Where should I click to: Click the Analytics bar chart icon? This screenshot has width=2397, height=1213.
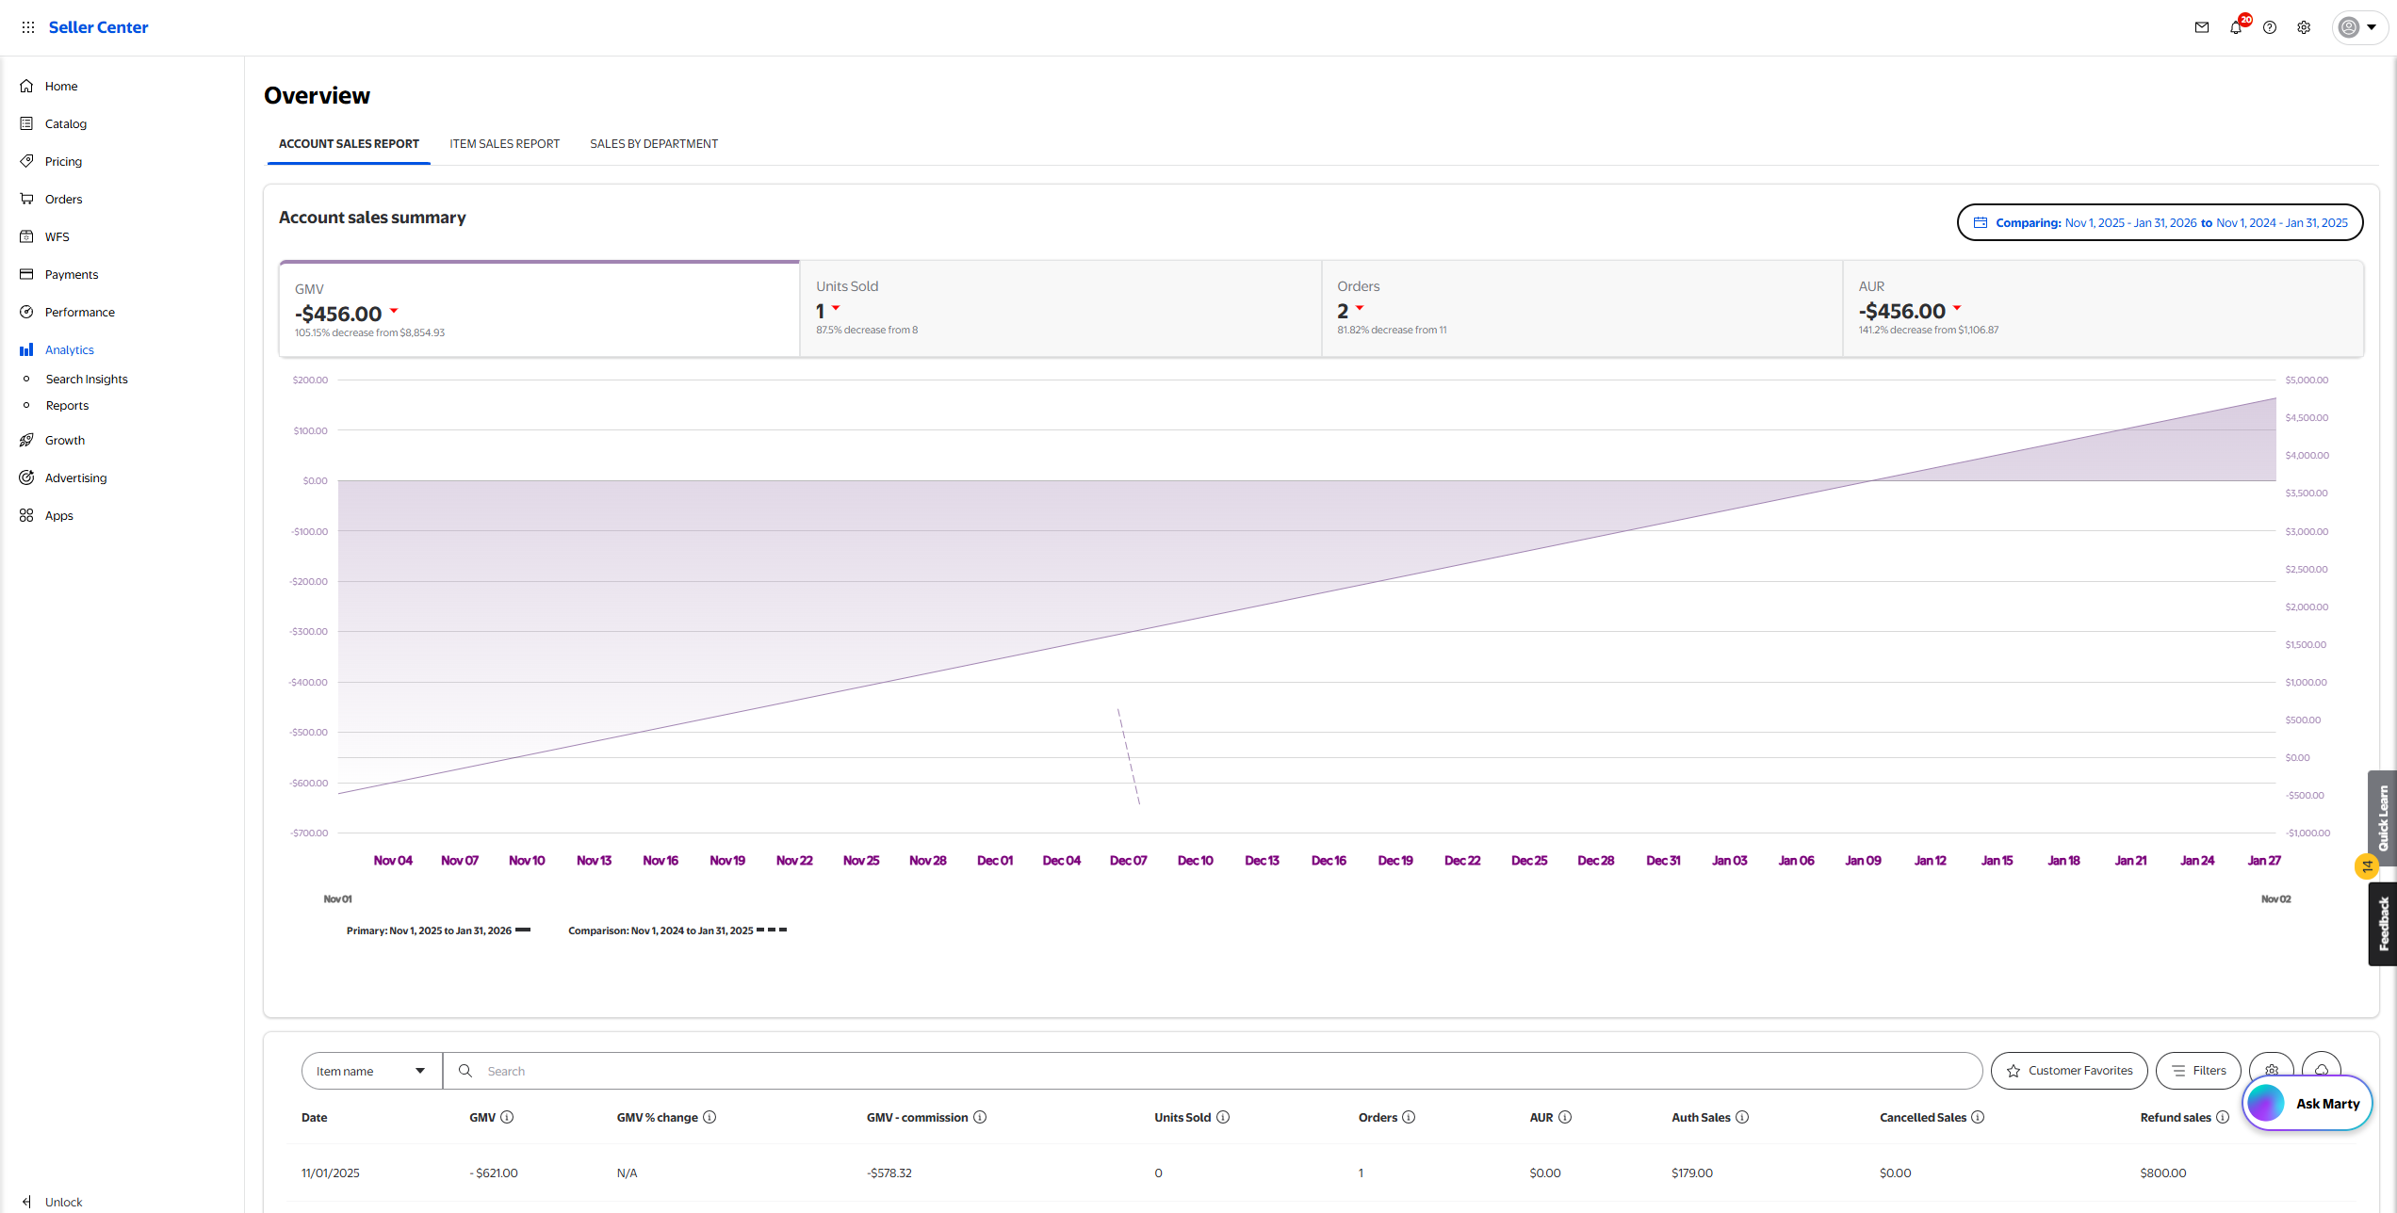click(26, 349)
